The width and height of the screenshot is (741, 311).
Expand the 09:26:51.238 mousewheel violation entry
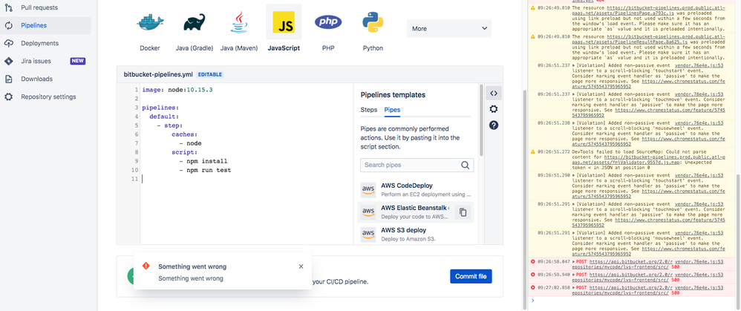573,123
